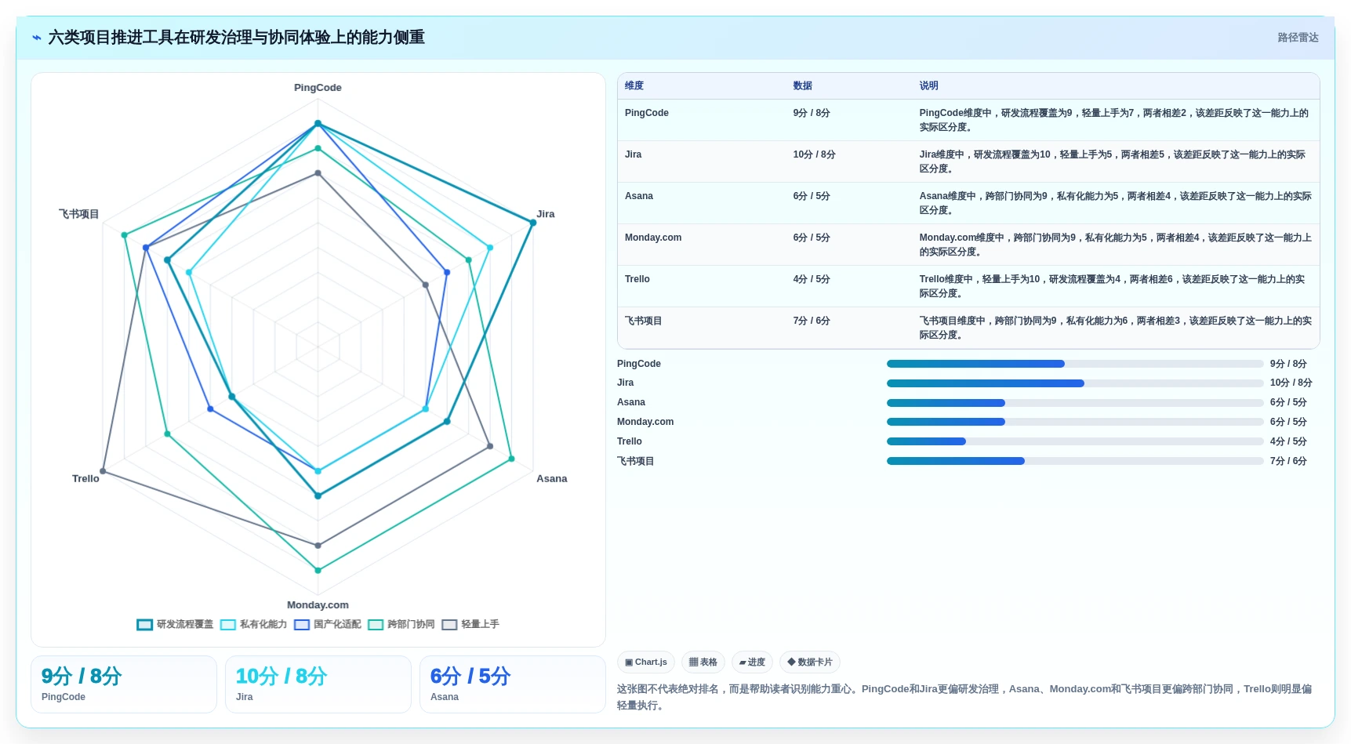Click the Jira progress bar
This screenshot has width=1351, height=744.
pyautogui.click(x=1075, y=383)
